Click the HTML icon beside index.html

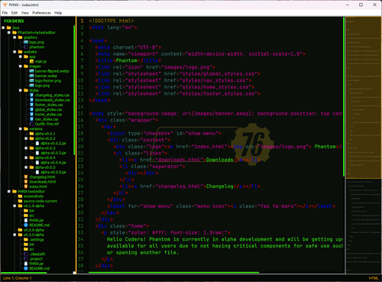tap(26, 186)
